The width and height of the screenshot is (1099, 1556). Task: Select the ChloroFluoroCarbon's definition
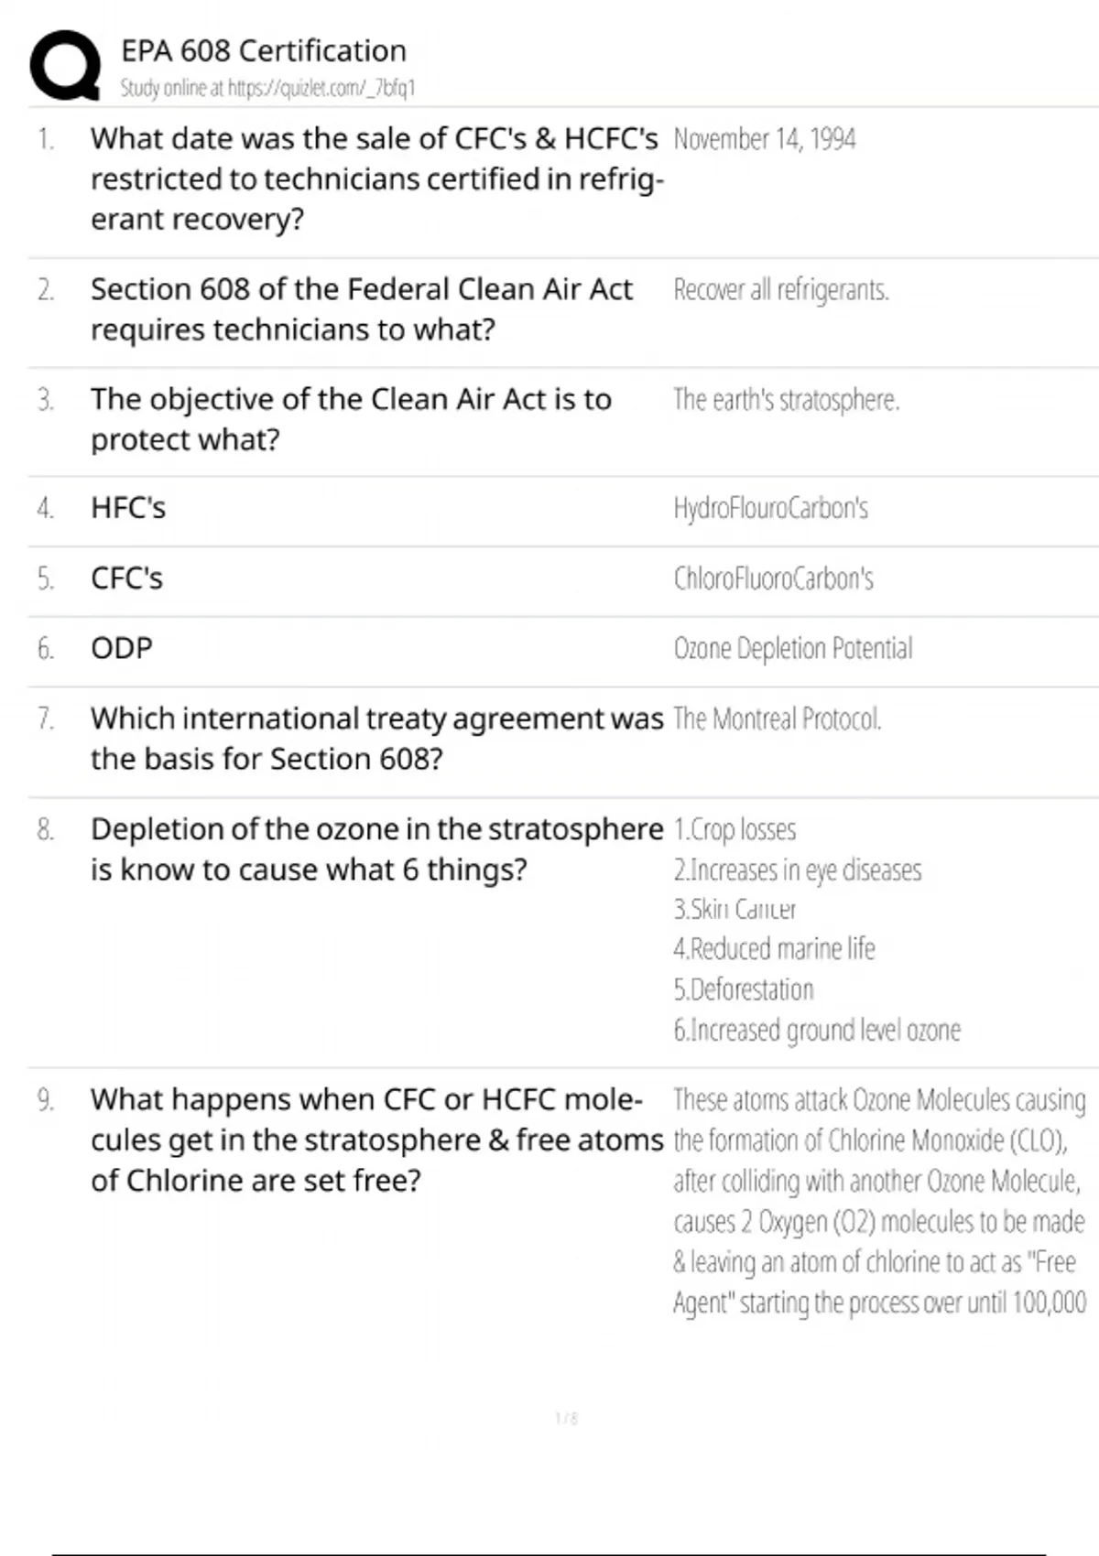[774, 578]
